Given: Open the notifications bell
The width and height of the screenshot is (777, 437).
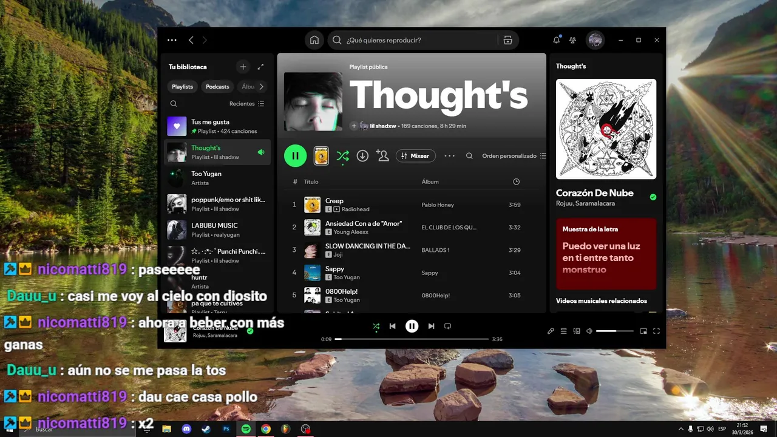Looking at the screenshot, I should click(556, 40).
